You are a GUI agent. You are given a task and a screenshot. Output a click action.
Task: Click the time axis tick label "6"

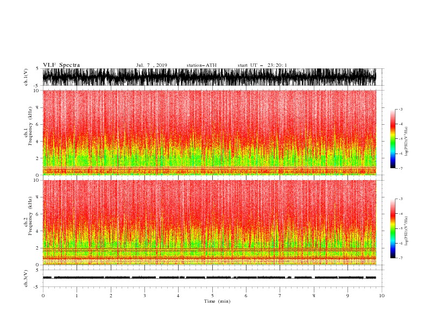click(246, 296)
